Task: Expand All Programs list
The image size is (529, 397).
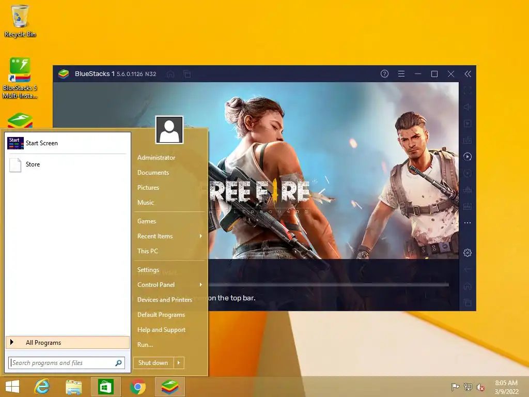Action: coord(68,342)
